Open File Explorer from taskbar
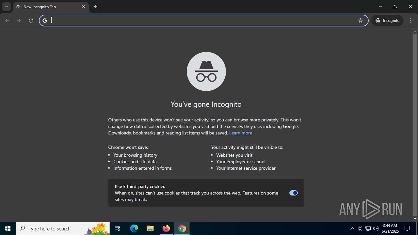The image size is (418, 235). (150, 228)
